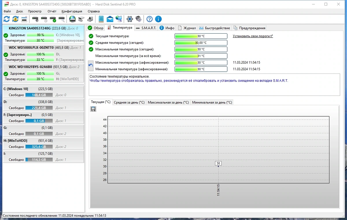Screen dimensions: 347x220
Task: Click the refresh disk status icon
Action: click(6, 19)
